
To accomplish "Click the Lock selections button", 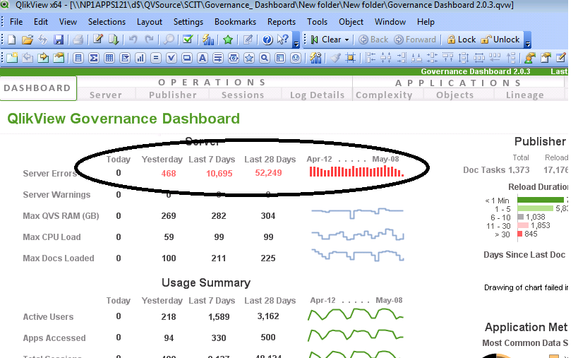I will 461,40.
